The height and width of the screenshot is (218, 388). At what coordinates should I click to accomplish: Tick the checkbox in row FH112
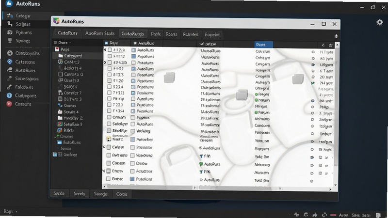click(110, 56)
